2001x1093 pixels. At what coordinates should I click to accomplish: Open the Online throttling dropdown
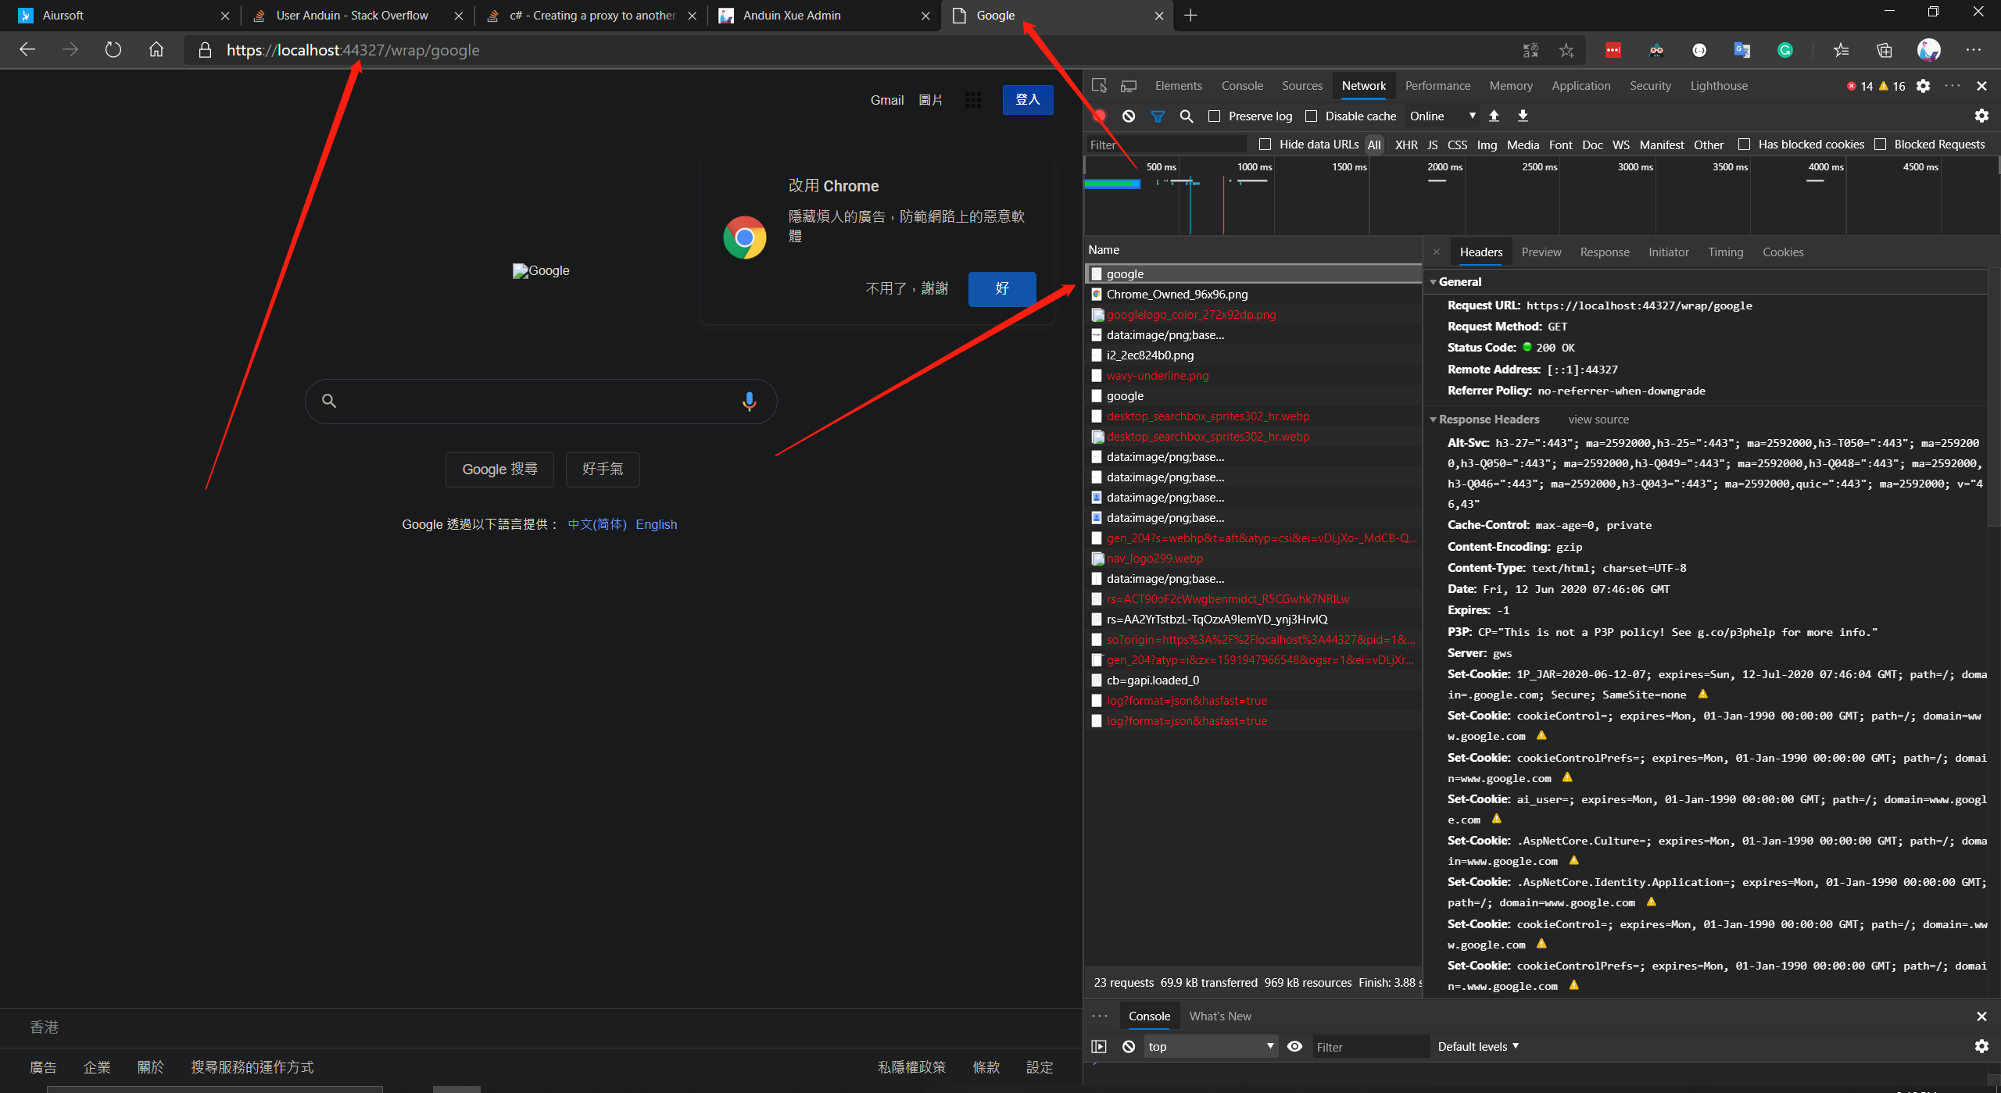click(1441, 116)
